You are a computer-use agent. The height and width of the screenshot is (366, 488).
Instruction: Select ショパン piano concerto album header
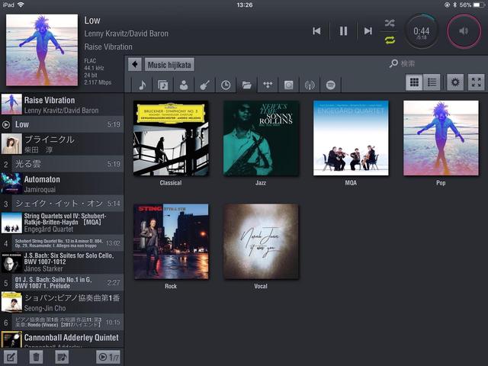tap(62, 302)
